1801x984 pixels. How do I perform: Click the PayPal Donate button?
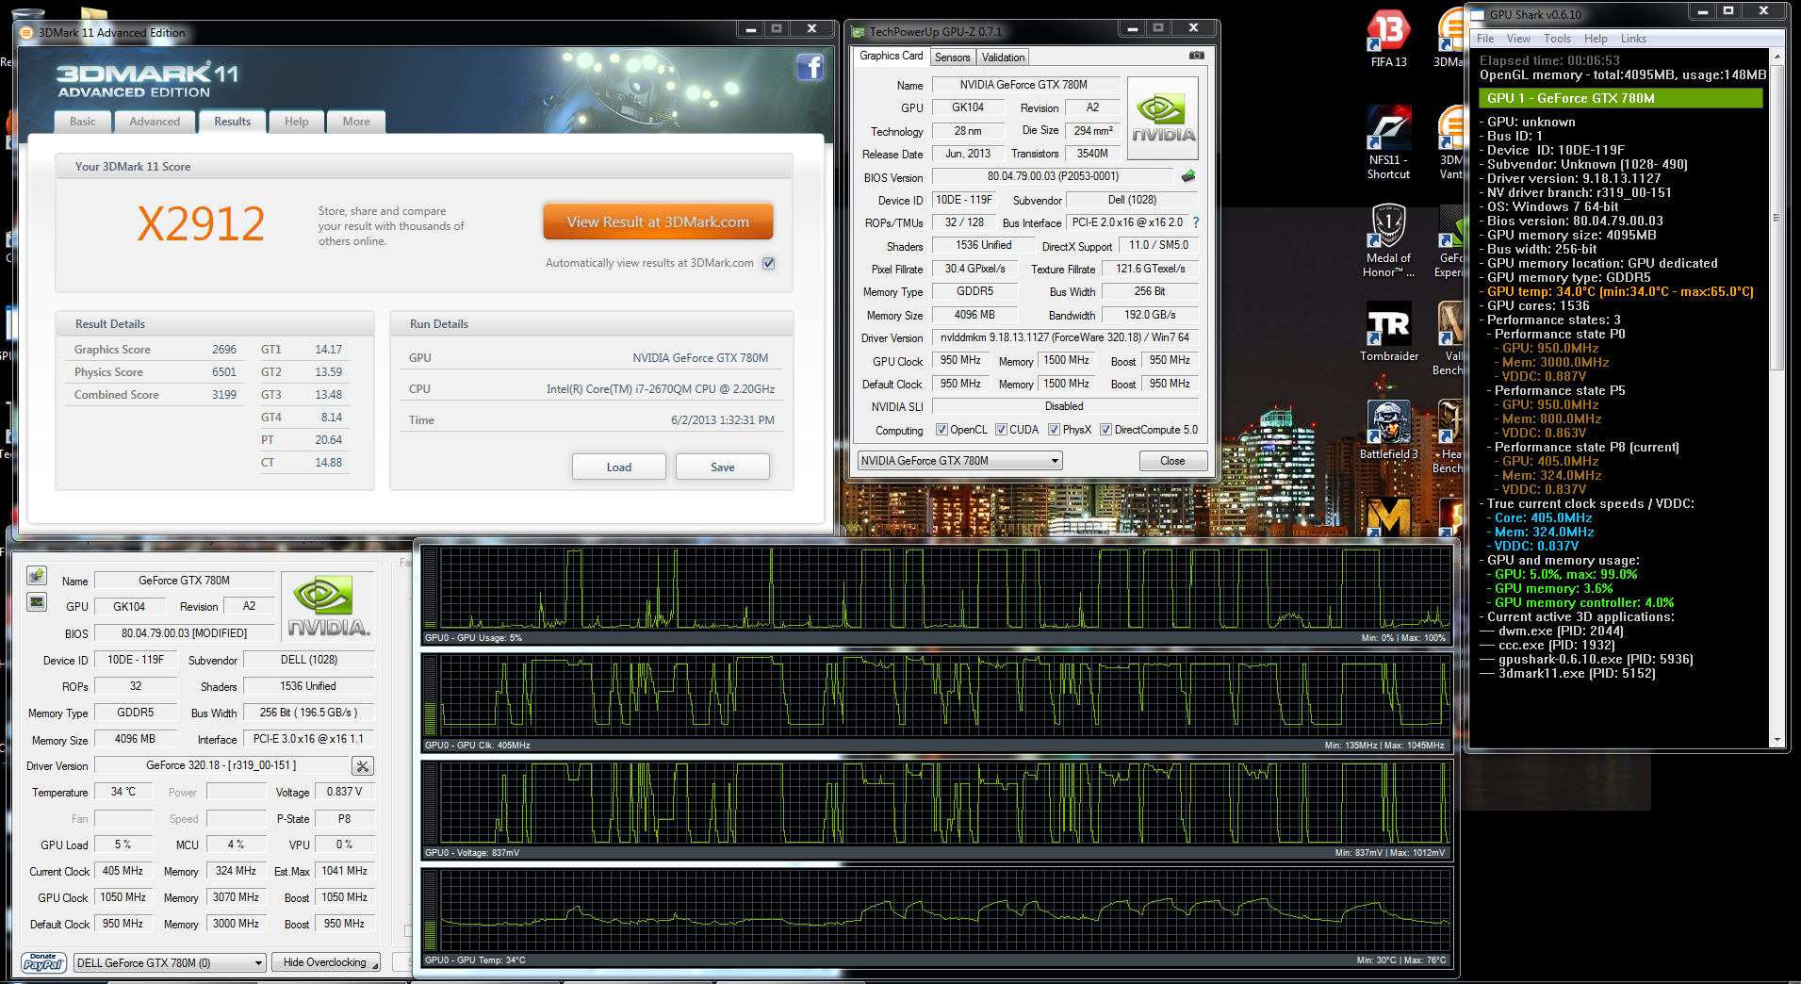point(43,962)
